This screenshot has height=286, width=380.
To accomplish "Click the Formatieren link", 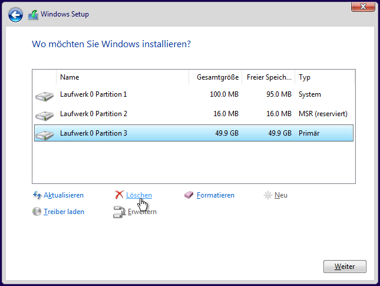I will tap(216, 195).
